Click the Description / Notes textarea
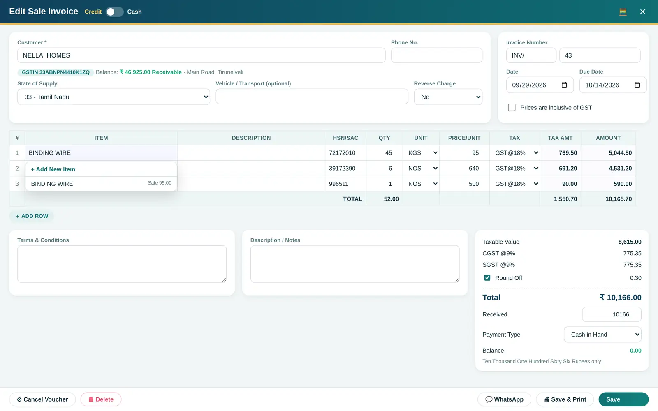Image resolution: width=658 pixels, height=411 pixels. click(x=355, y=264)
